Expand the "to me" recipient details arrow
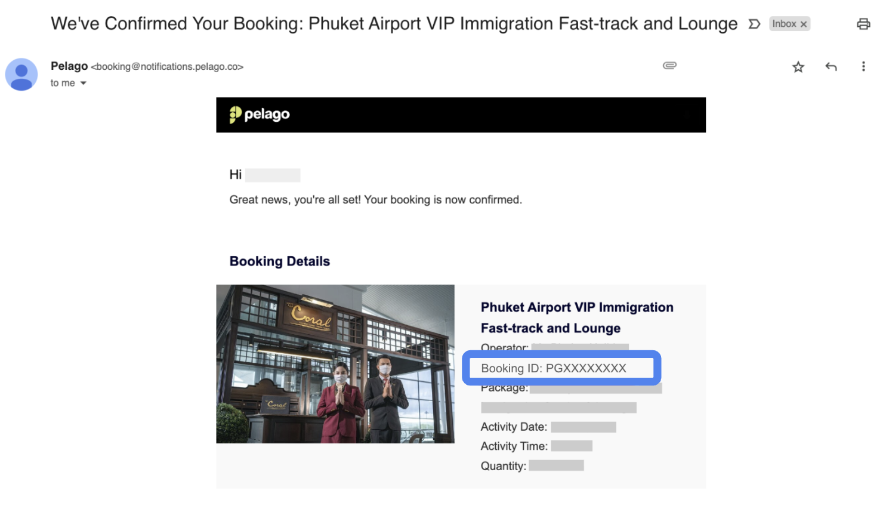This screenshot has width=889, height=506. click(84, 83)
